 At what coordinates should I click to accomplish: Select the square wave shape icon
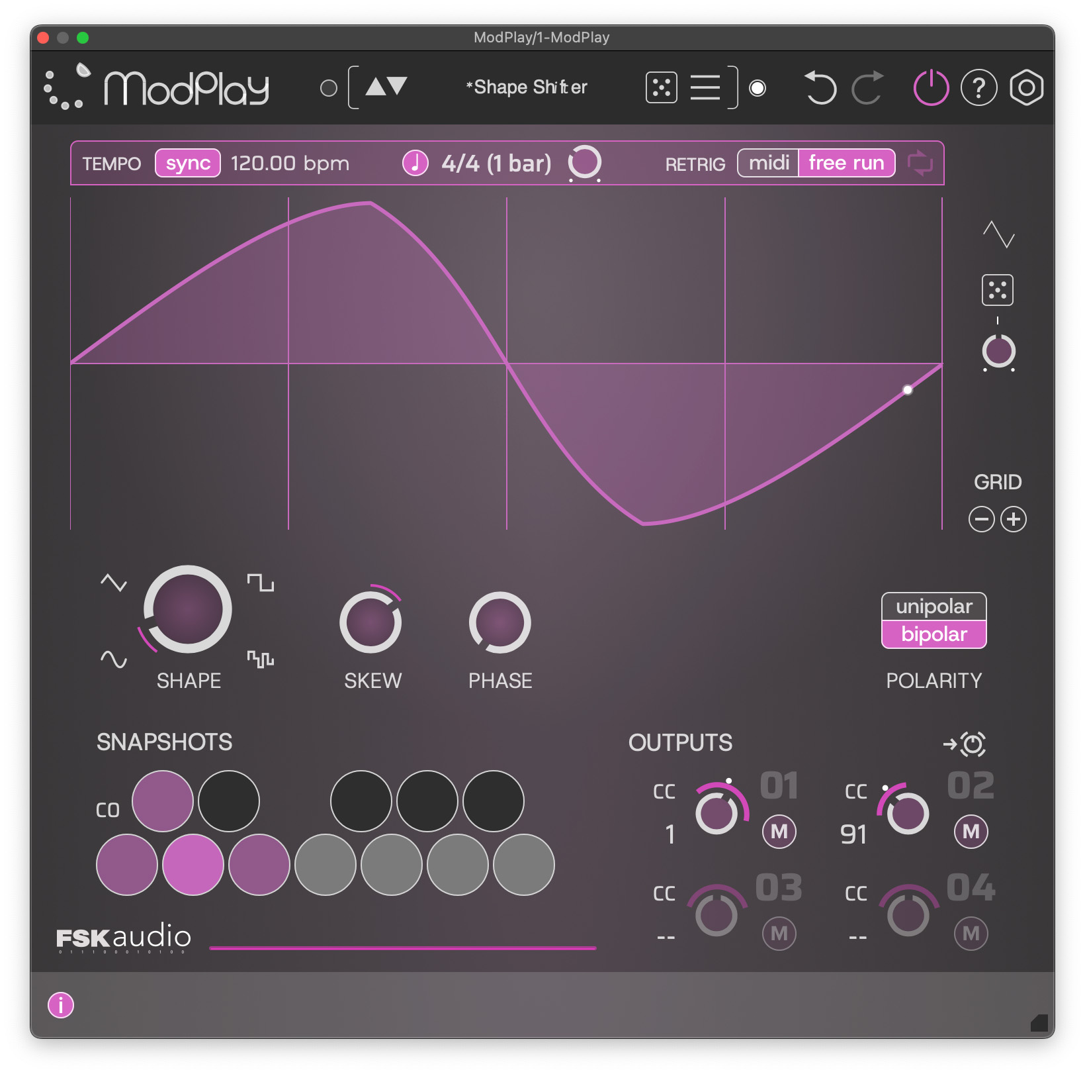coord(261,583)
